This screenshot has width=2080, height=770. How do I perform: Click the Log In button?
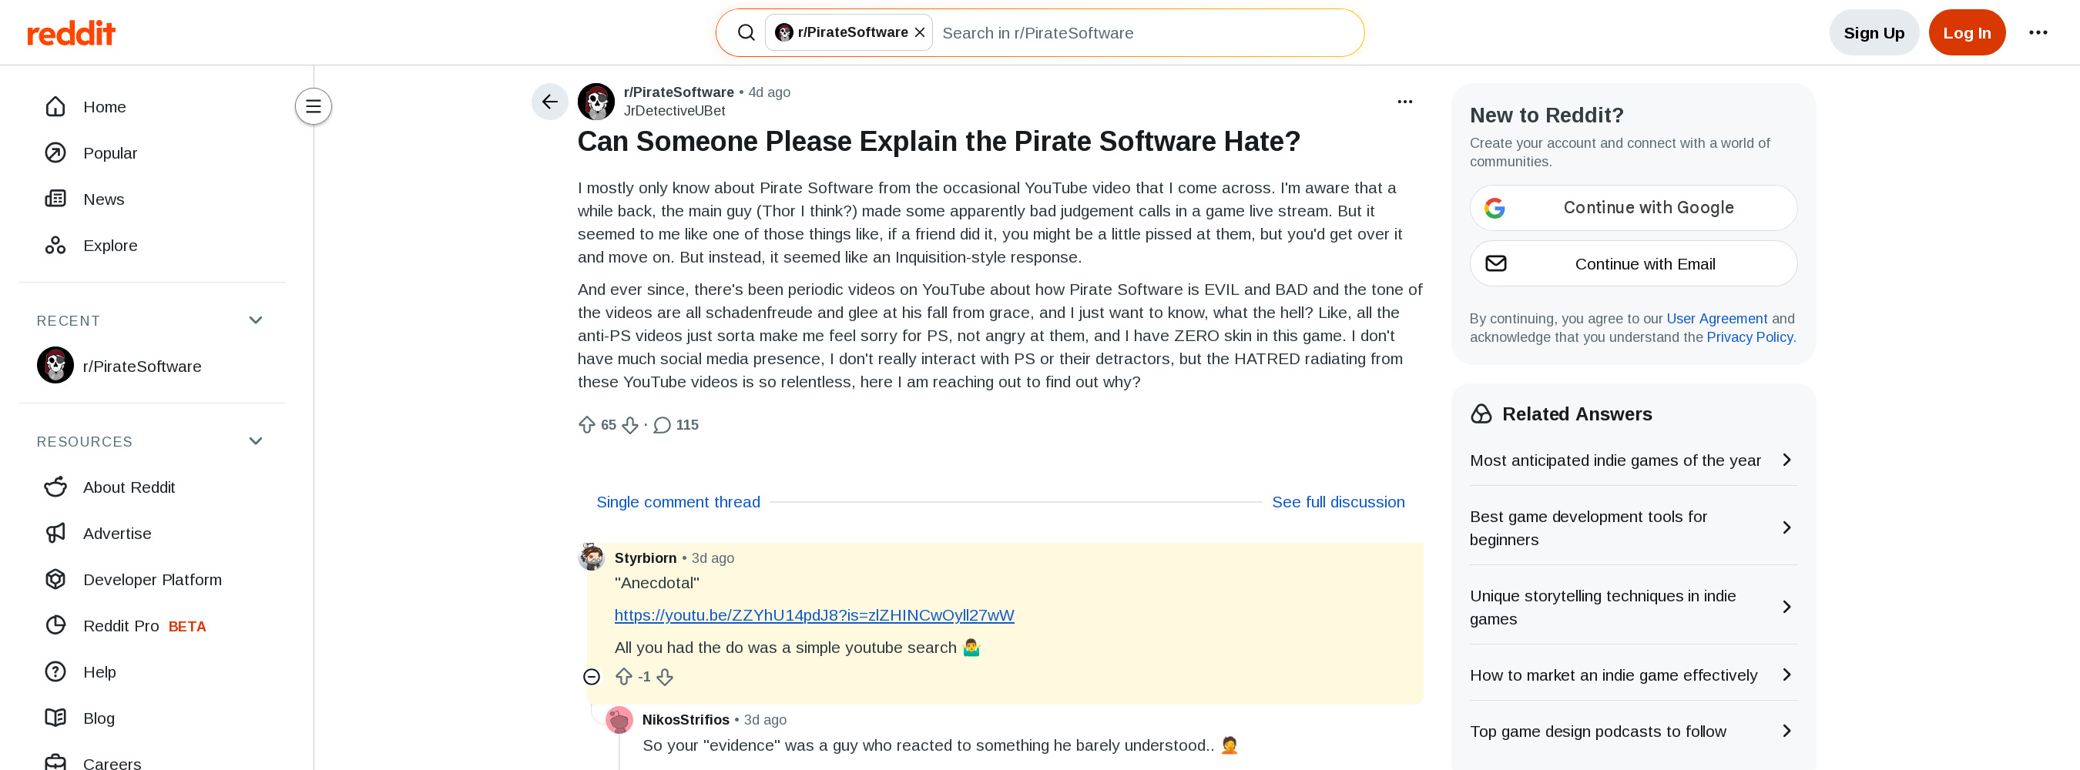click(x=1966, y=33)
